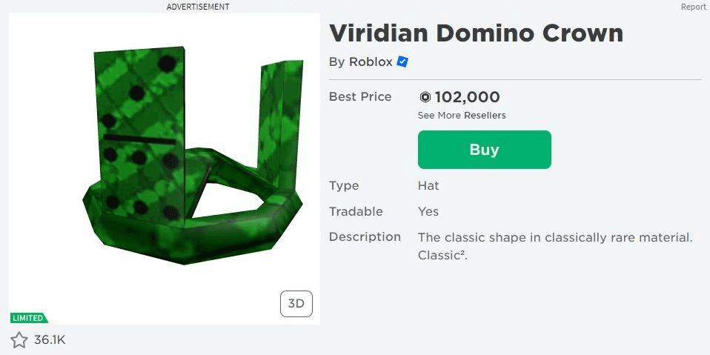Image resolution: width=710 pixels, height=355 pixels.
Task: Click the Viridian Domino Crown title
Action: [476, 33]
